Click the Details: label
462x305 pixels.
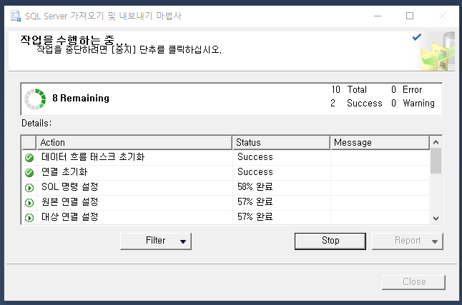tap(36, 123)
